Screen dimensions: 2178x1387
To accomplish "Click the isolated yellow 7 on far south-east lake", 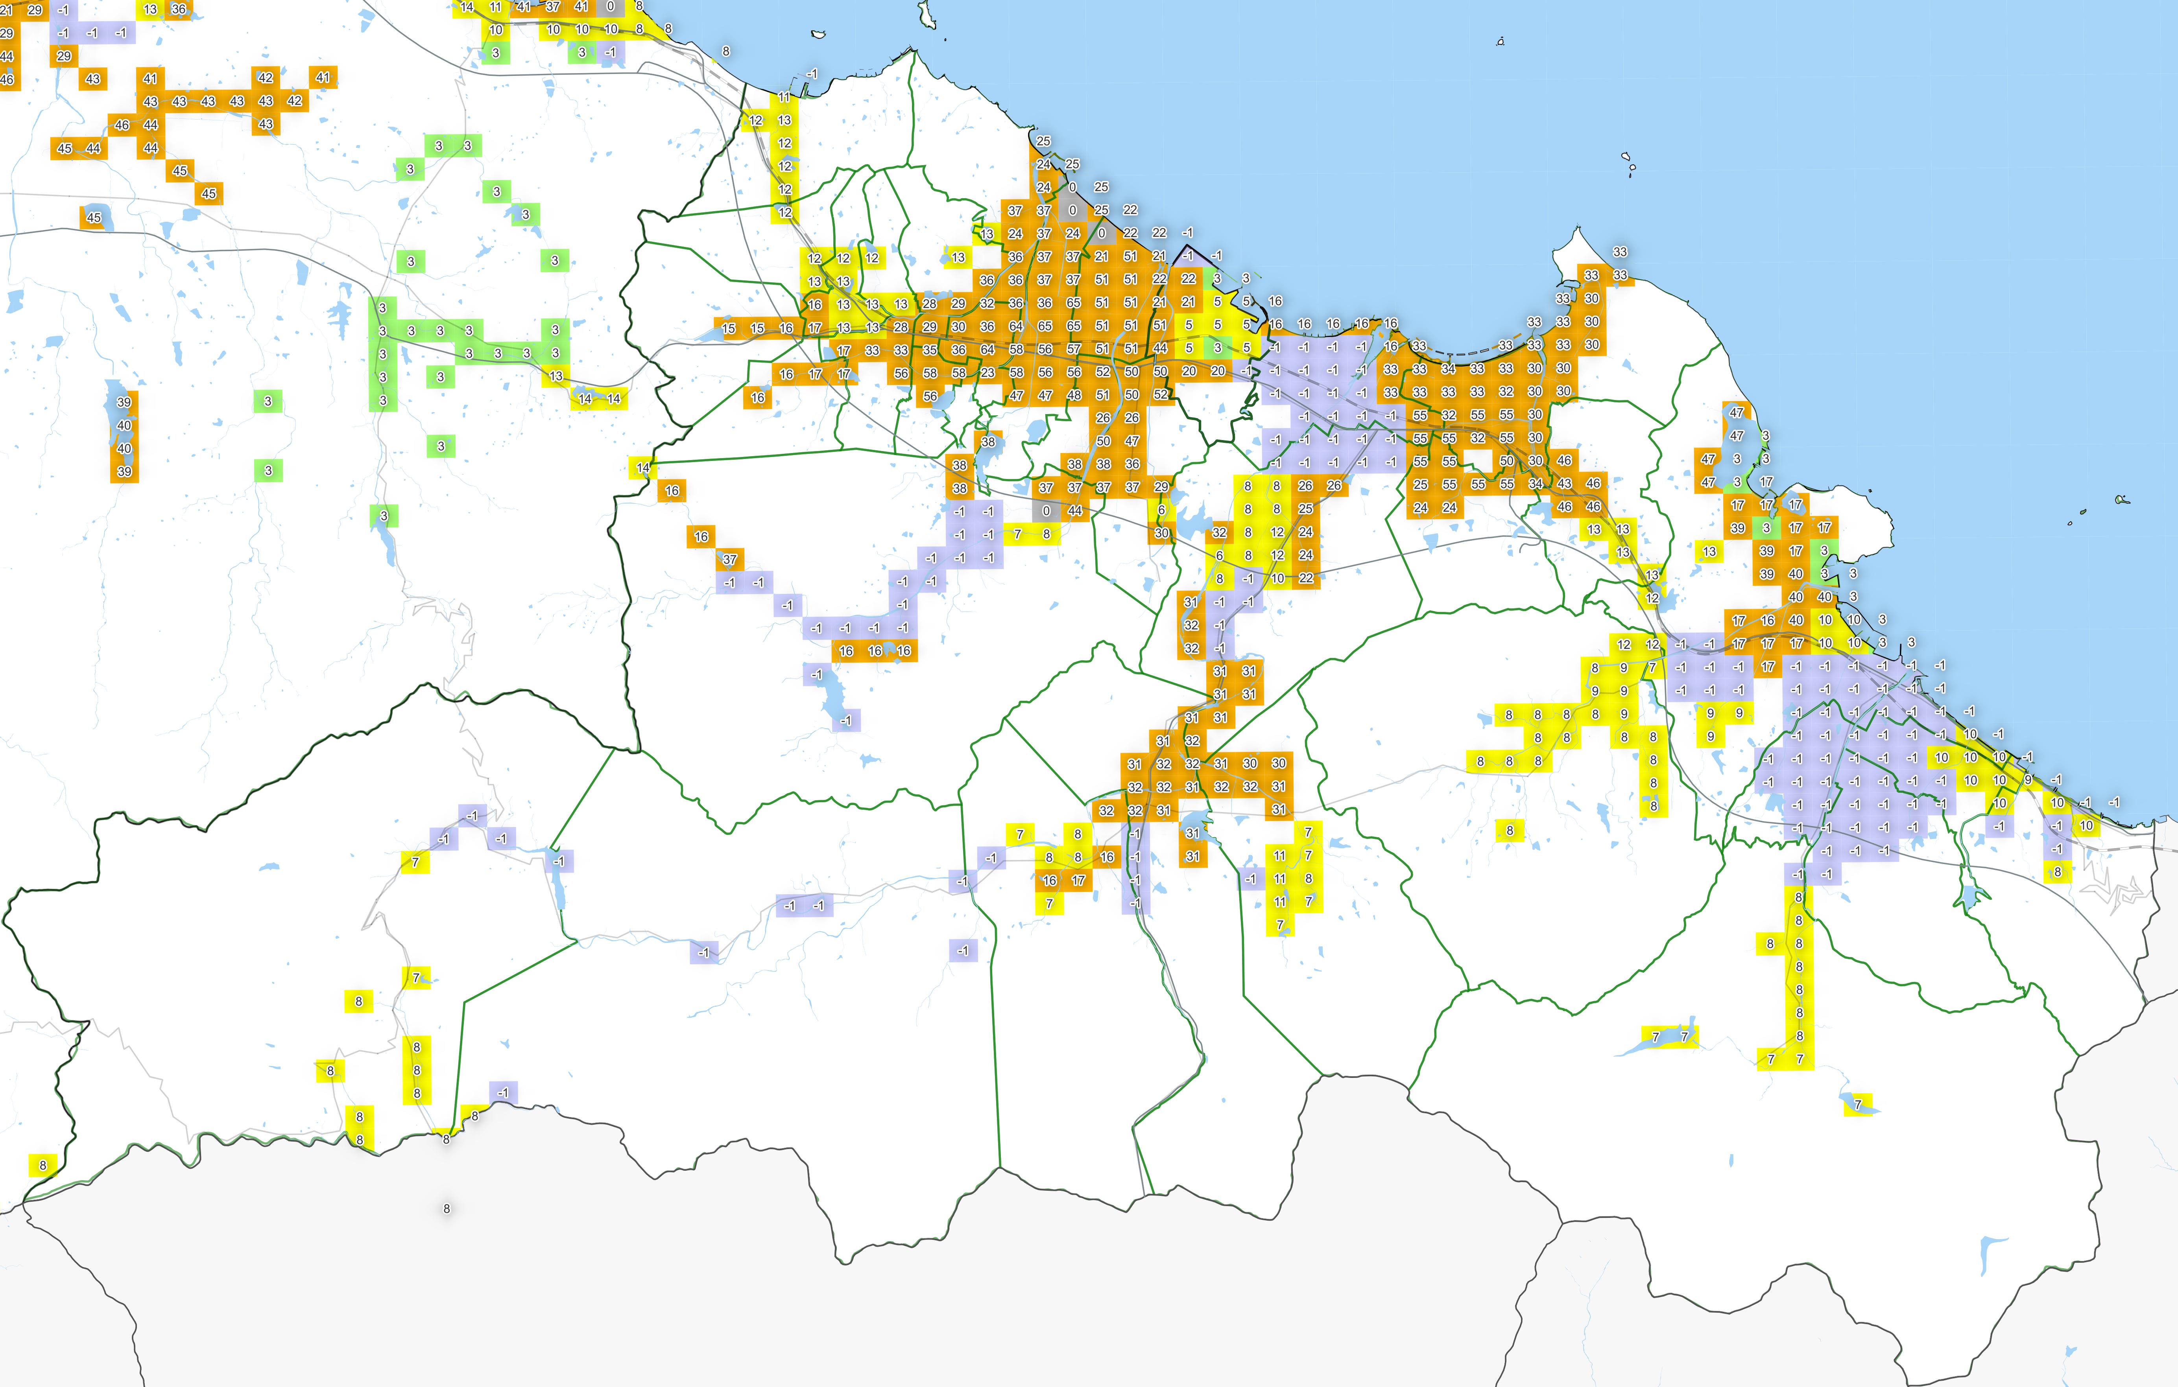I will 1858,1105.
